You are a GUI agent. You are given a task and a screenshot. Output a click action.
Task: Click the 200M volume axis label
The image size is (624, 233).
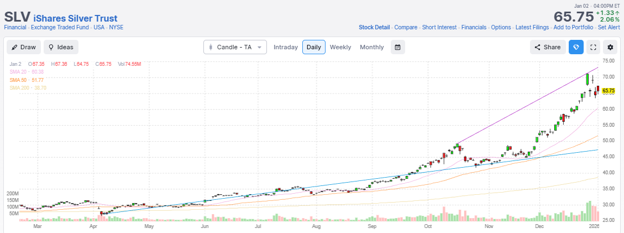tap(12, 193)
